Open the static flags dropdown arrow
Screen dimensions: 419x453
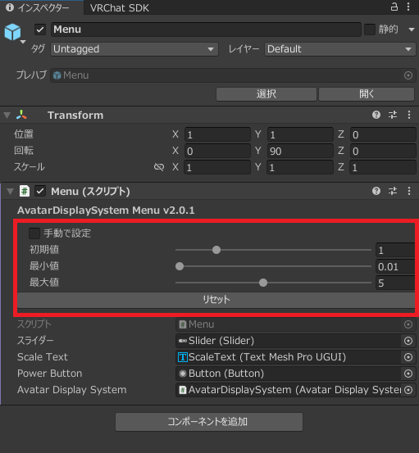click(412, 29)
